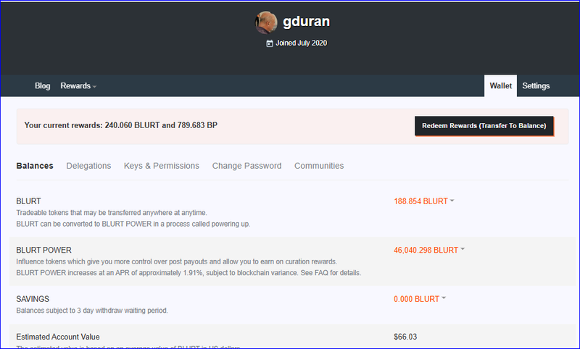
Task: Open the Blog page
Action: click(43, 86)
